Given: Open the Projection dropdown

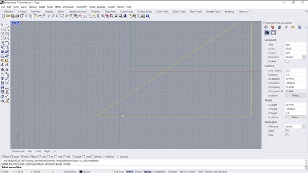Looking at the screenshot, I should pos(304,57).
